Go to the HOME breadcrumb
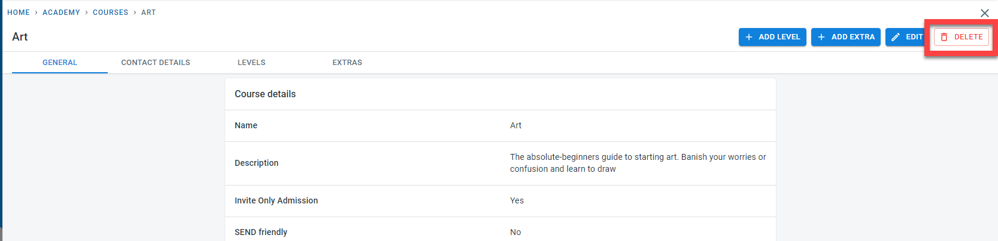This screenshot has height=241, width=998. click(19, 13)
